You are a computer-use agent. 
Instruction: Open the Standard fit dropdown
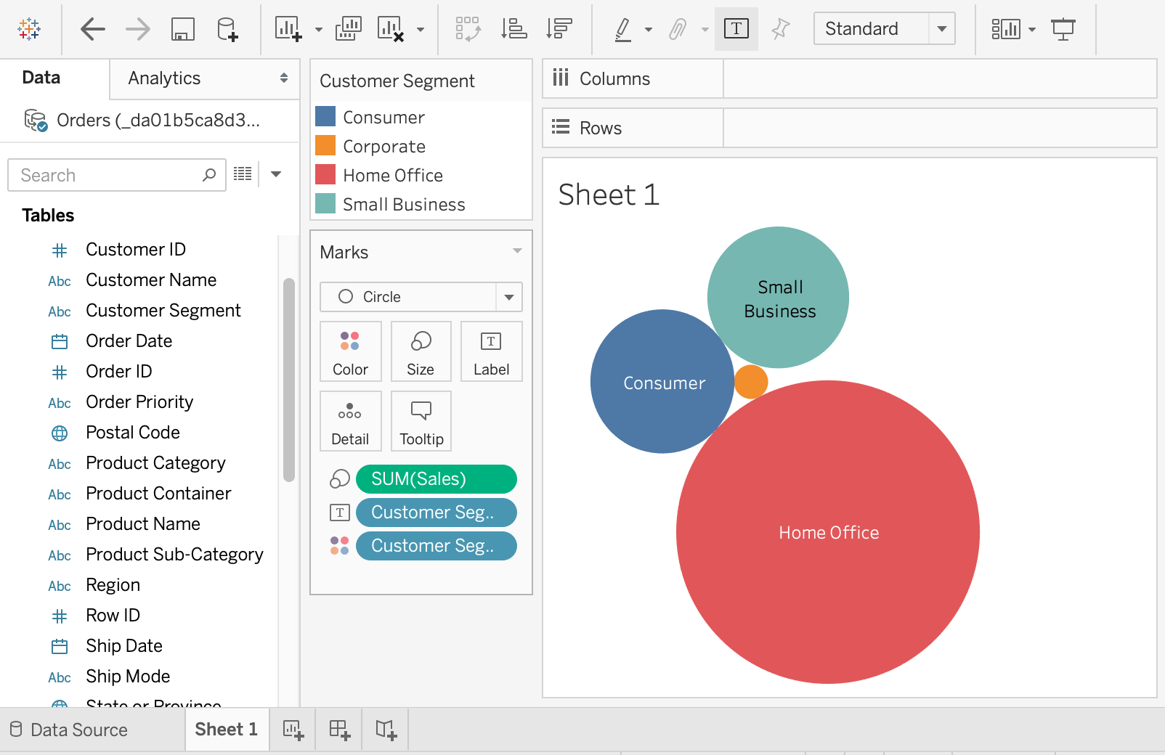coord(884,29)
